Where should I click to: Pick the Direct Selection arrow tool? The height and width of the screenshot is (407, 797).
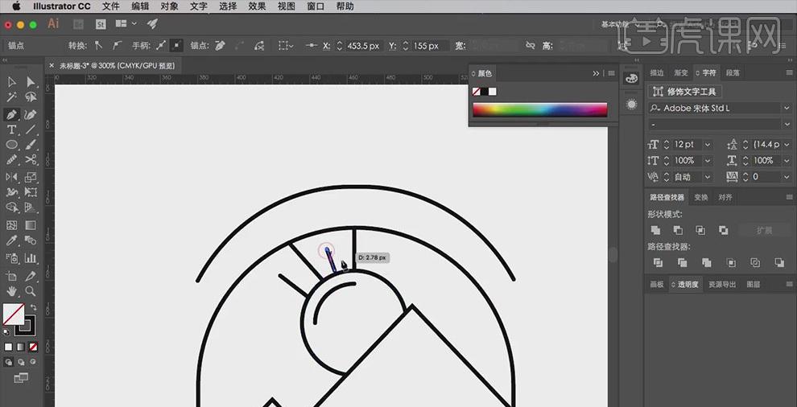[x=31, y=82]
